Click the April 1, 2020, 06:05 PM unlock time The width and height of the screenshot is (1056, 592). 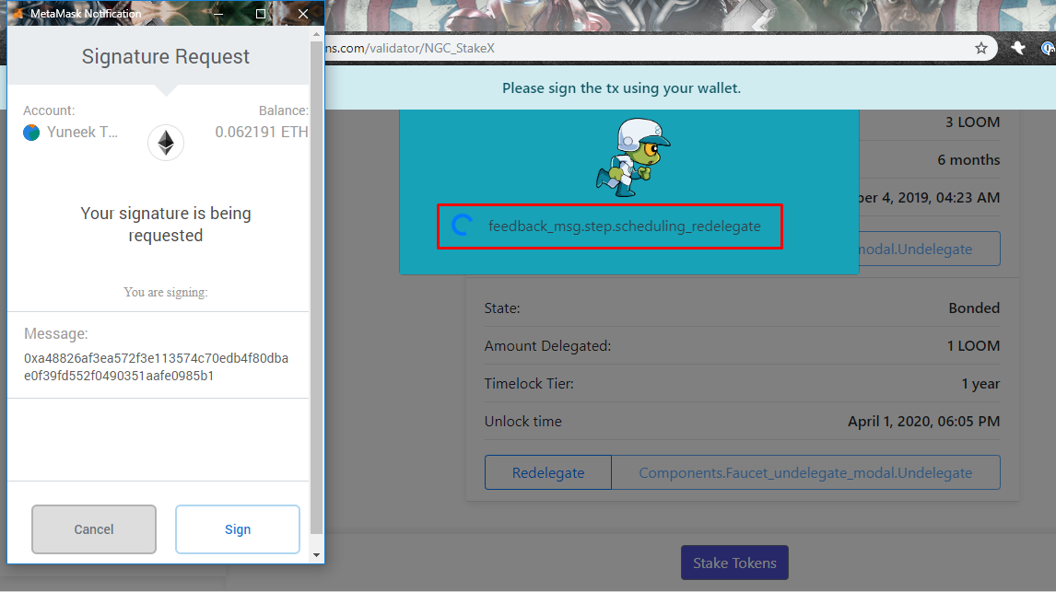923,422
